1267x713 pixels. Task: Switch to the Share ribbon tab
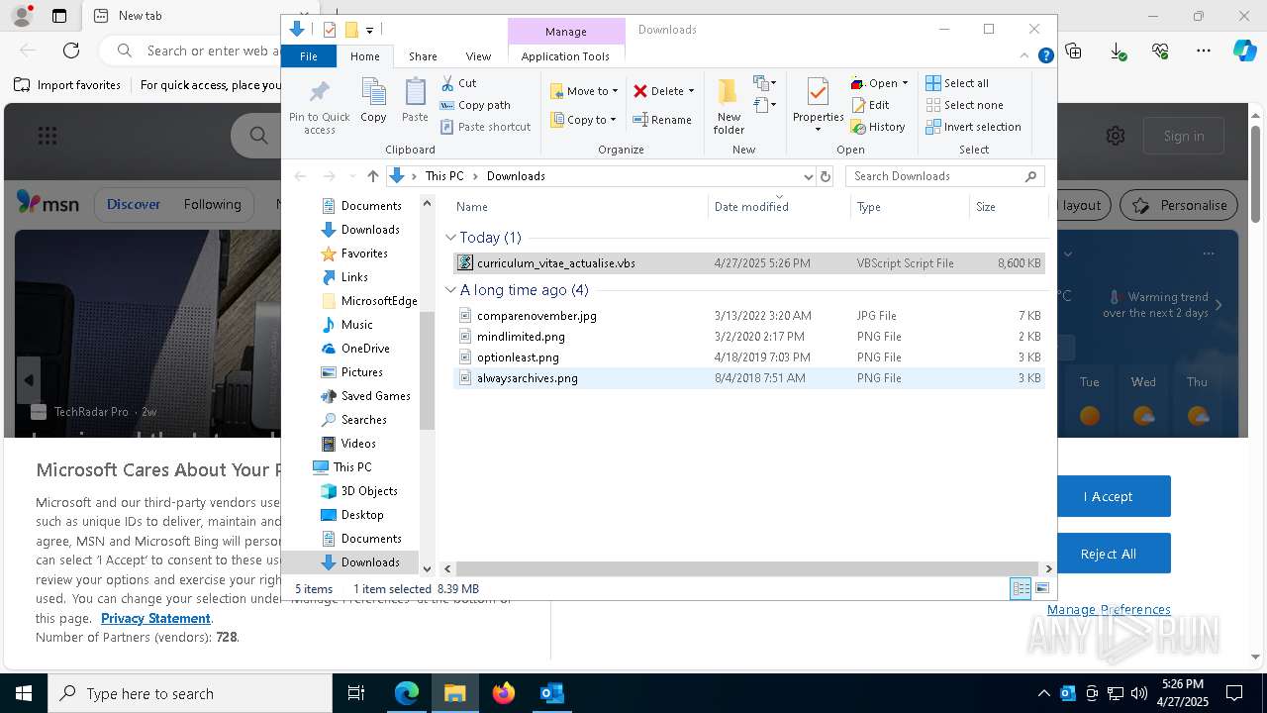(423, 56)
